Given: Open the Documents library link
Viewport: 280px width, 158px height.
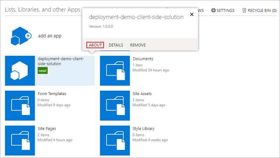Looking at the screenshot, I should 143,59.
